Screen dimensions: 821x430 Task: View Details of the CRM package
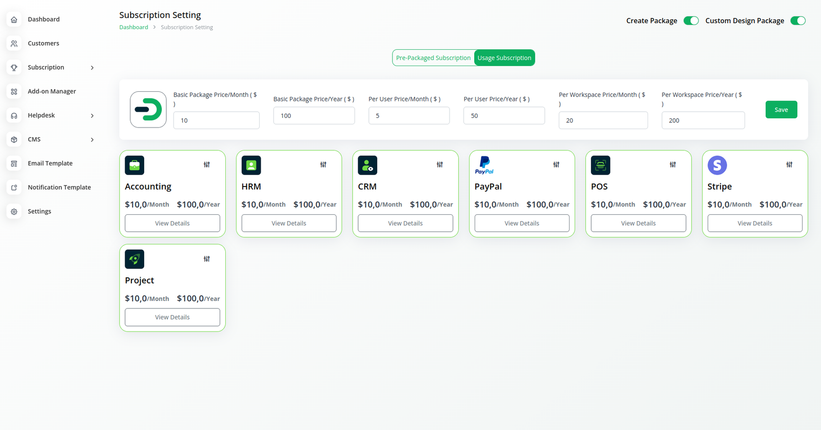(x=405, y=223)
